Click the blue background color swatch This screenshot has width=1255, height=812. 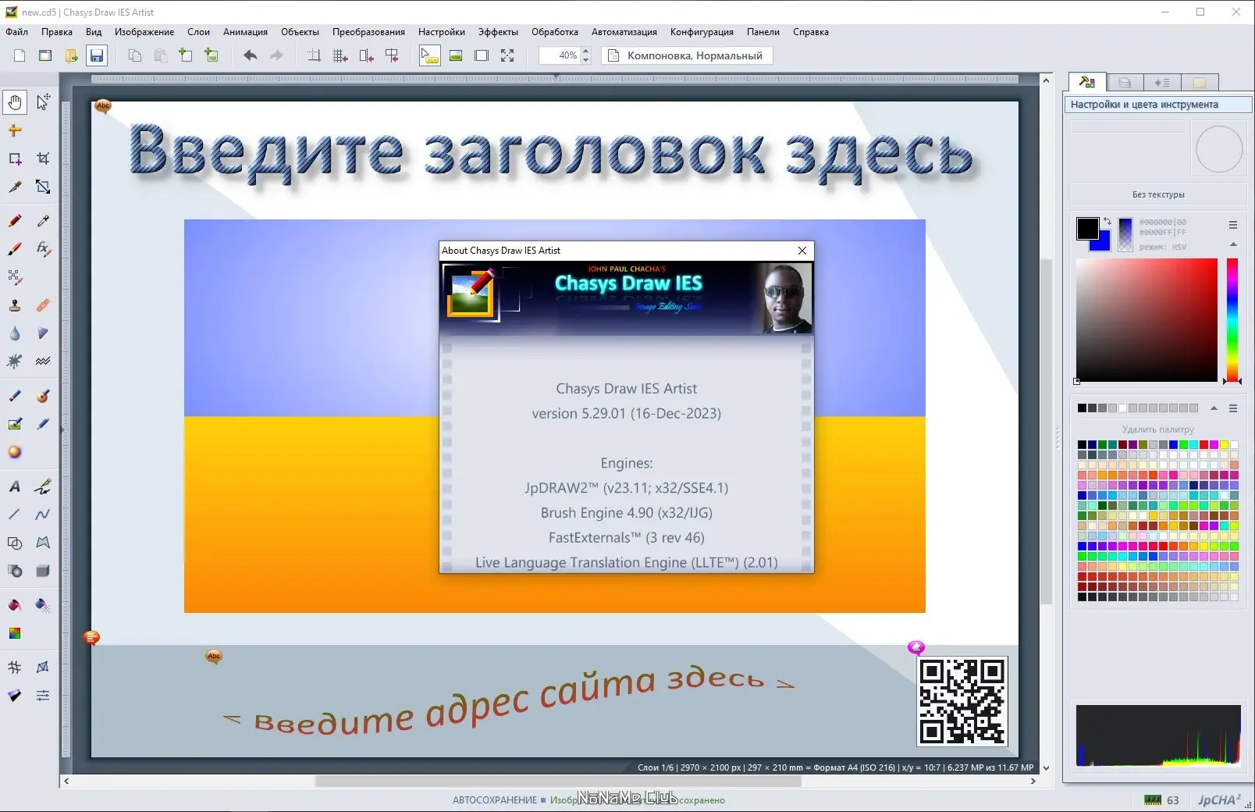click(1103, 244)
